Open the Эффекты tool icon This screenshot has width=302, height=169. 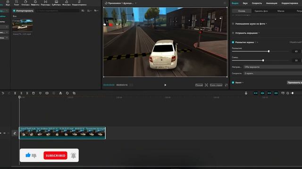coord(35,3)
